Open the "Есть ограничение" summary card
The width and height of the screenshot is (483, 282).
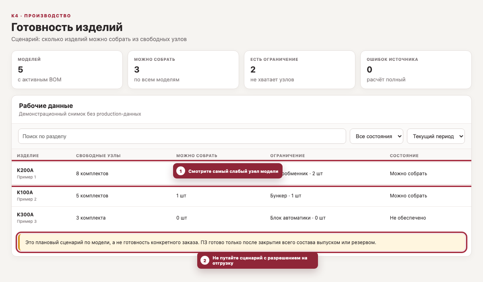tap(299, 70)
